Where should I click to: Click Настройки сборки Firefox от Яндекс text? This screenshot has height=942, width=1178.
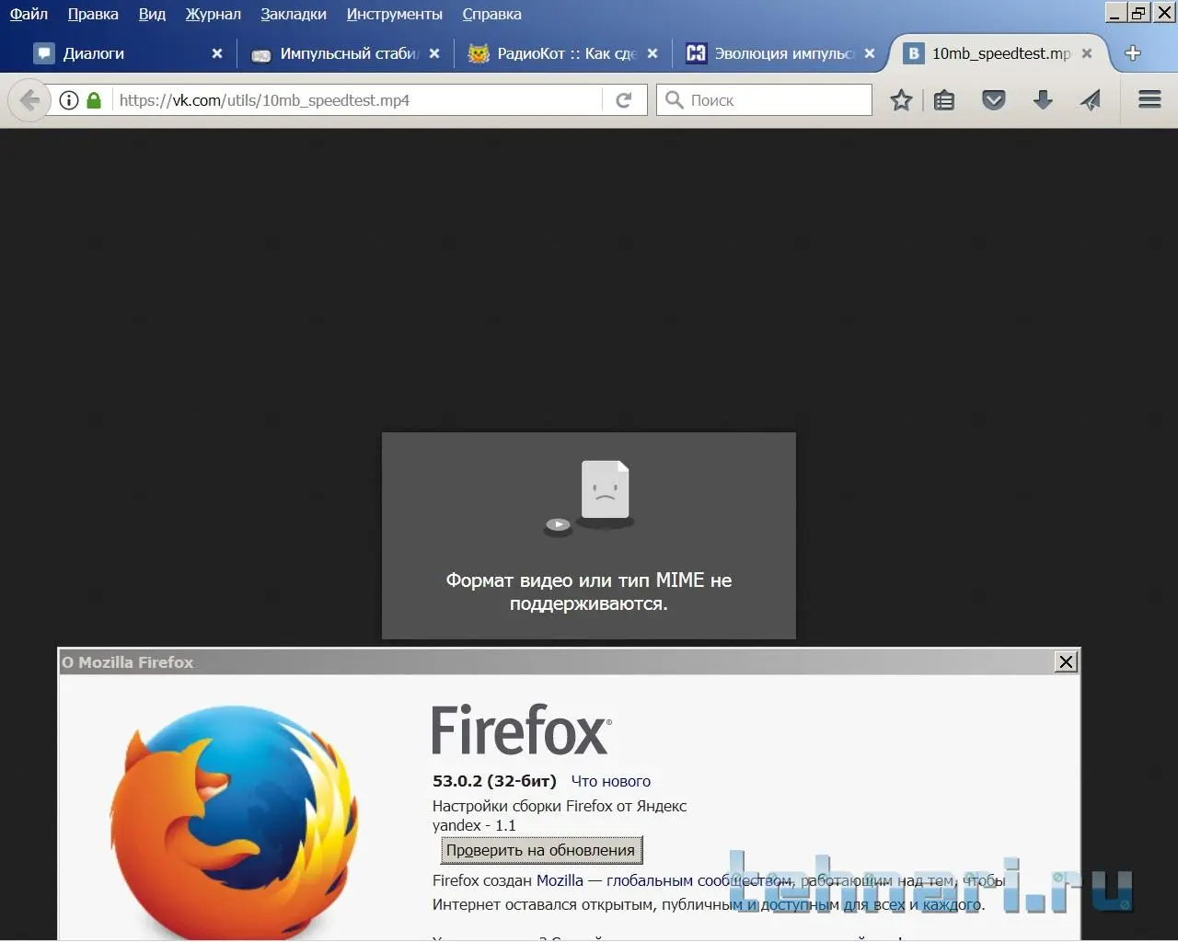(560, 806)
